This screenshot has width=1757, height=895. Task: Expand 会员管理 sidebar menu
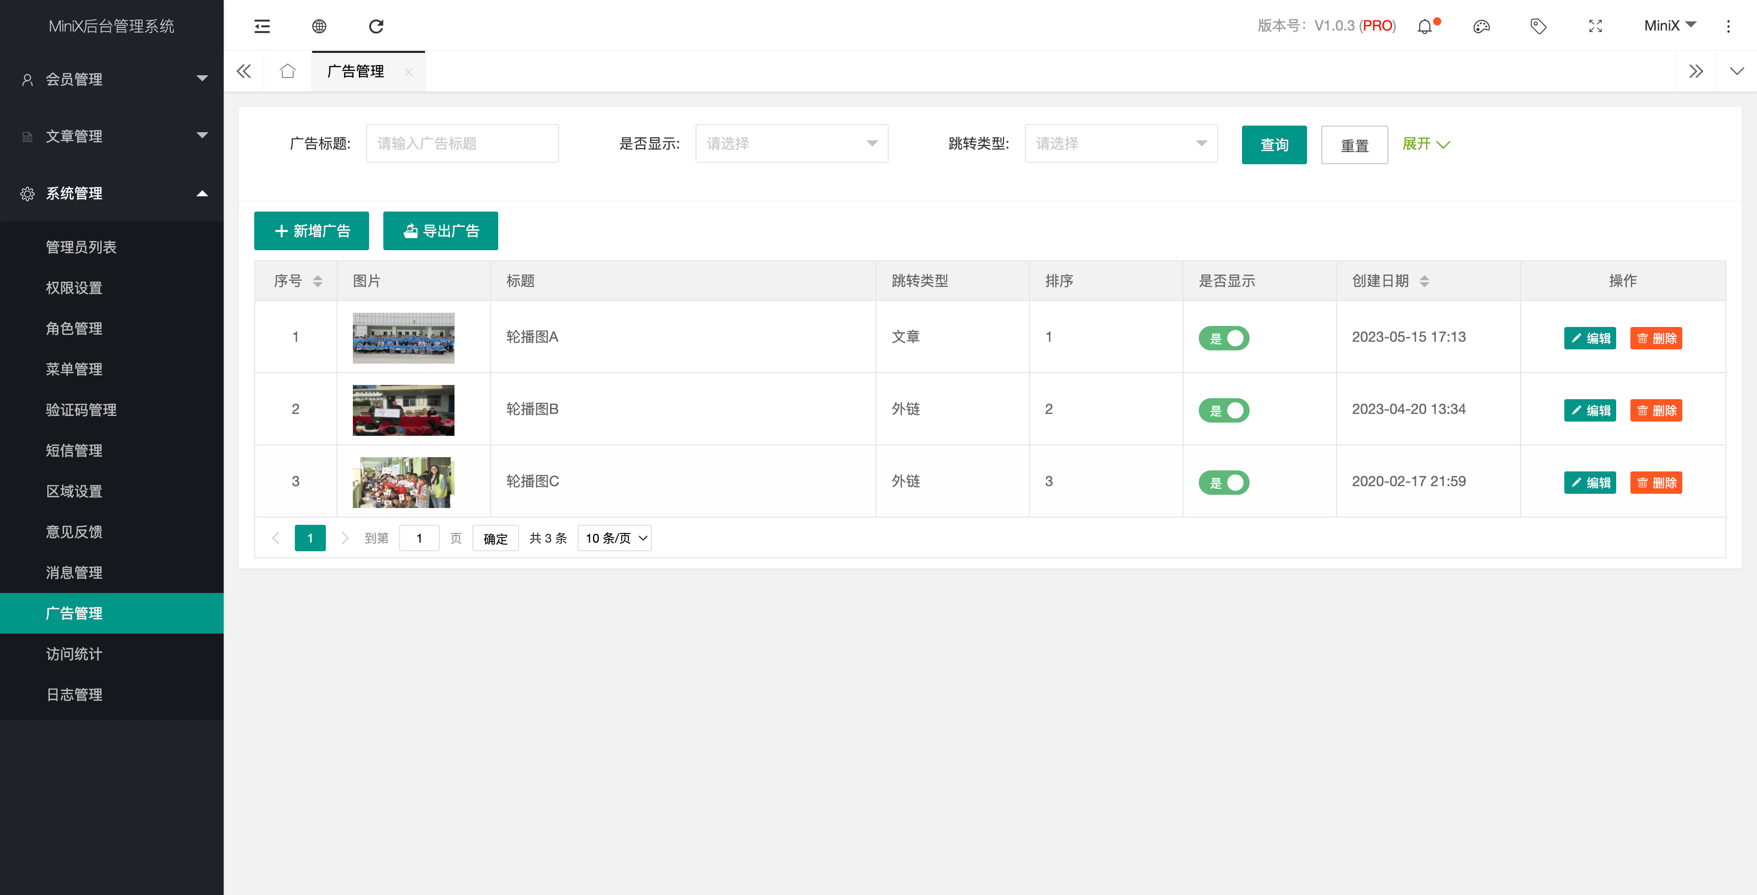pos(112,79)
